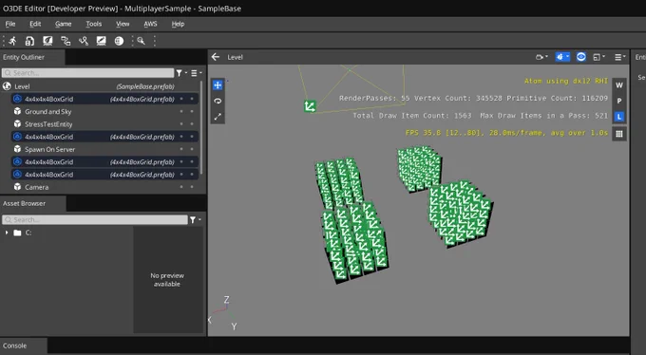Select the StressTestEntity row
The width and height of the screenshot is (646, 355).
click(x=100, y=124)
